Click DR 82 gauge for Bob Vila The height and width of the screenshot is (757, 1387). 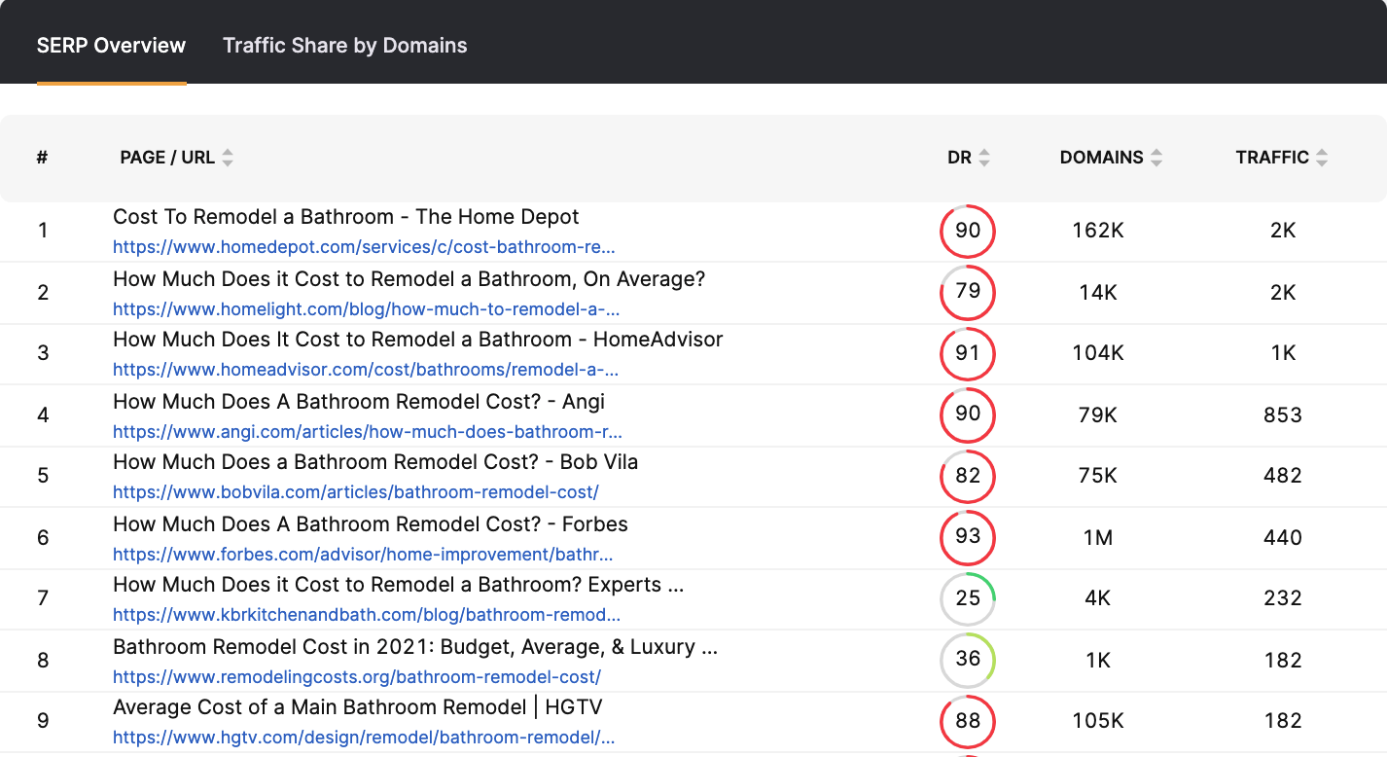pyautogui.click(x=968, y=477)
